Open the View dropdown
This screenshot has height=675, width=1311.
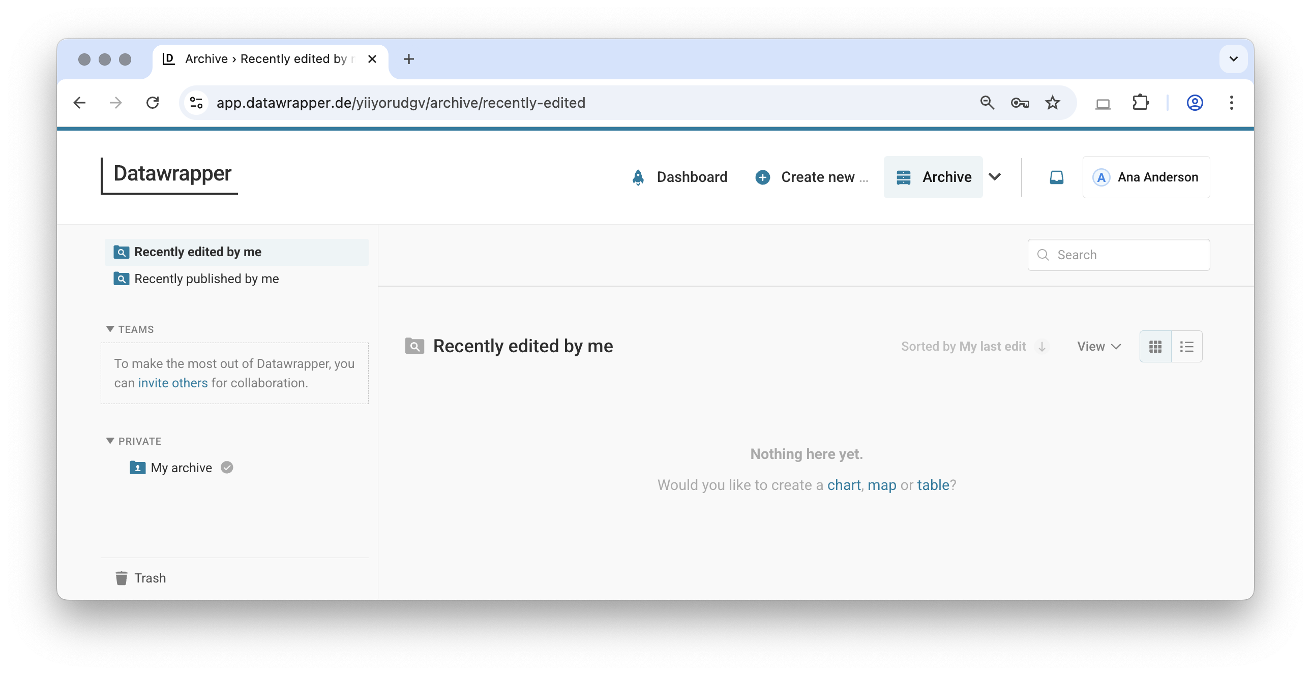[x=1099, y=347]
